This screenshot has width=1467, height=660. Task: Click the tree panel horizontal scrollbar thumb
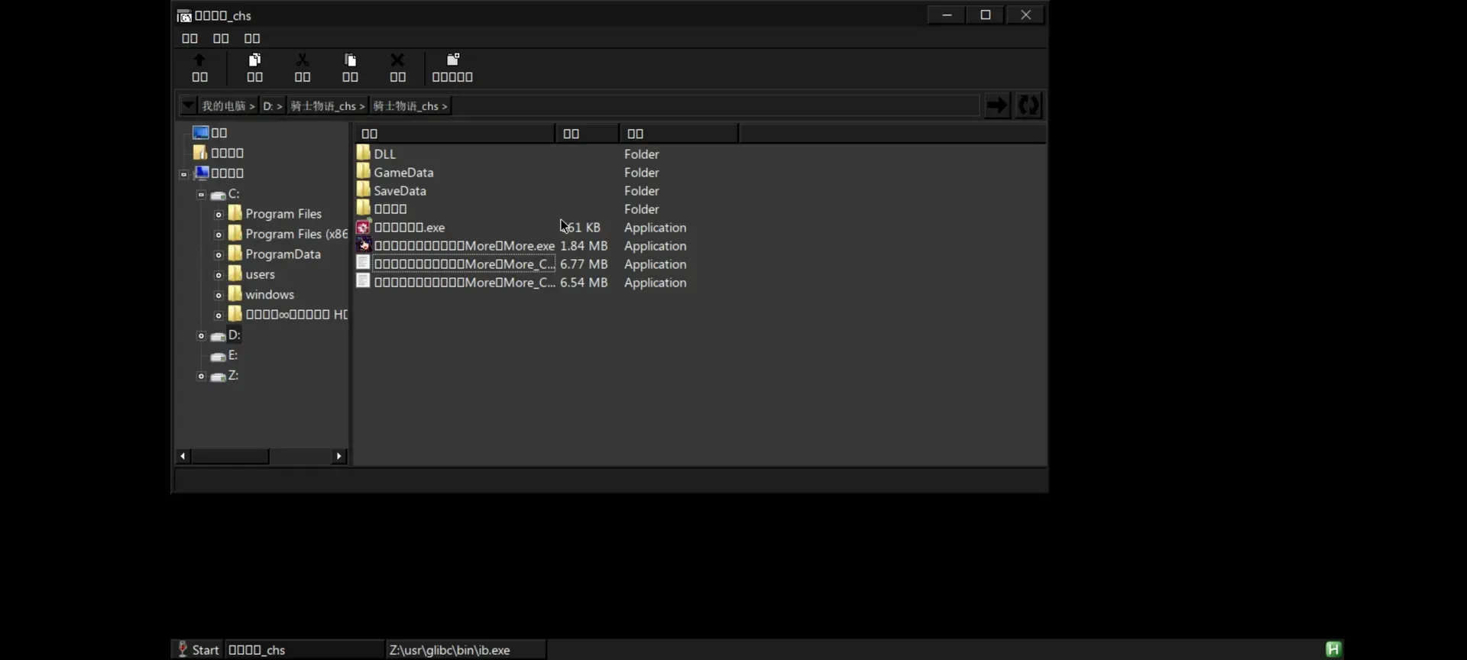tap(229, 456)
